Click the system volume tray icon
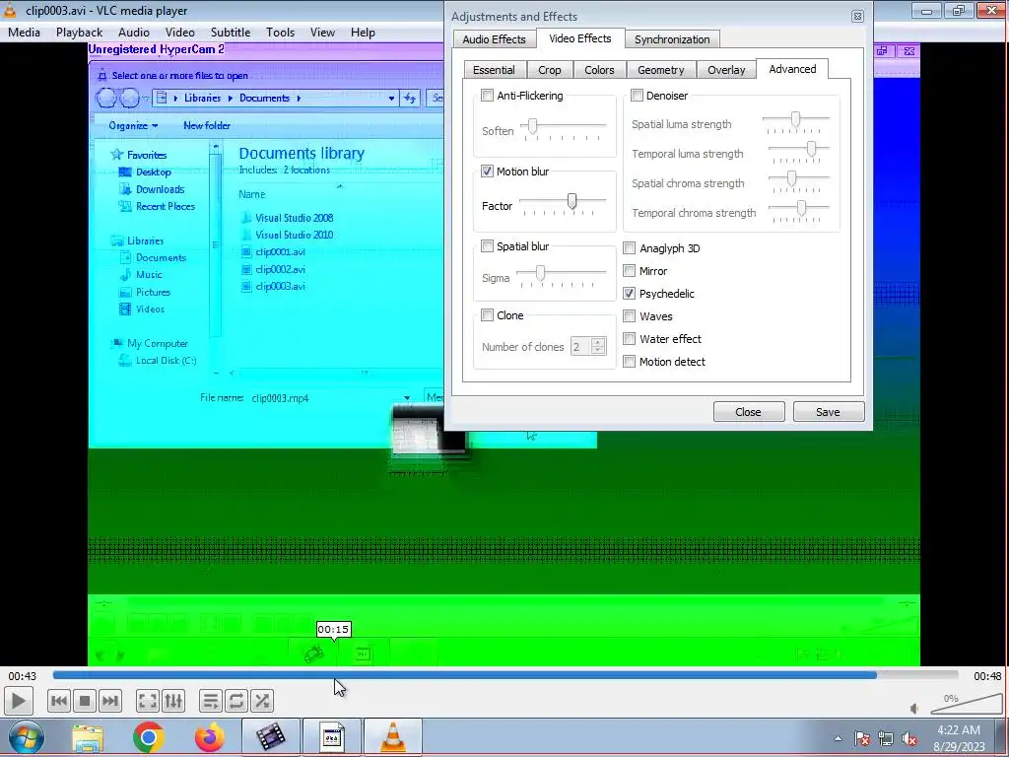 [x=909, y=738]
